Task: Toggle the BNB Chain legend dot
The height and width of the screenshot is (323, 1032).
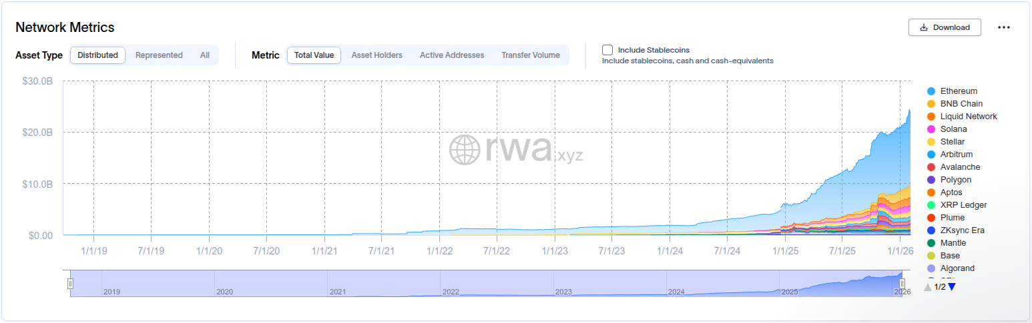Action: [931, 104]
